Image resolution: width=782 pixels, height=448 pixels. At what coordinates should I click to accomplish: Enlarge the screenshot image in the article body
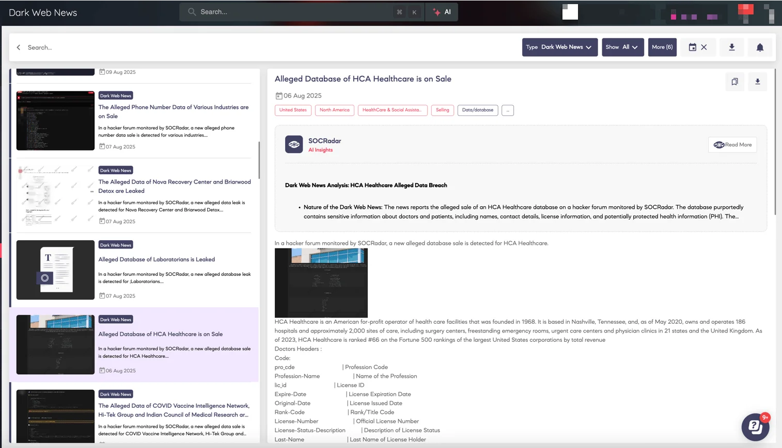321,283
